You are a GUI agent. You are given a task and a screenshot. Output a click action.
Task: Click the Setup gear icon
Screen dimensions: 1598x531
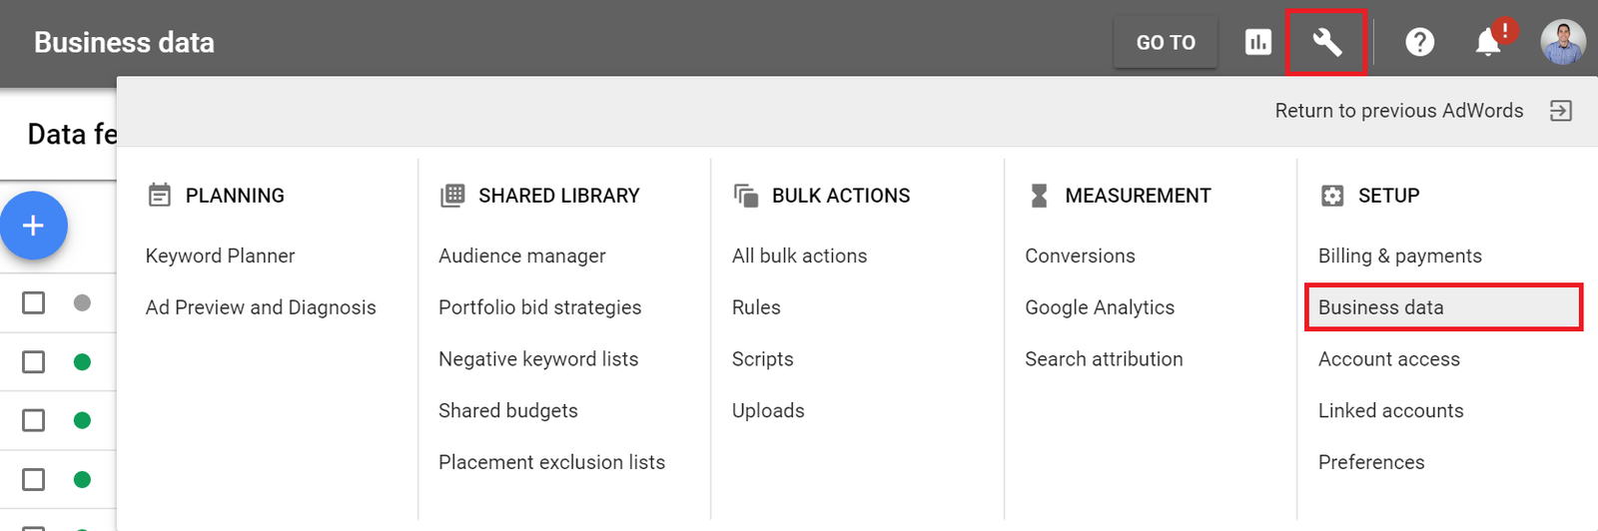1332,196
